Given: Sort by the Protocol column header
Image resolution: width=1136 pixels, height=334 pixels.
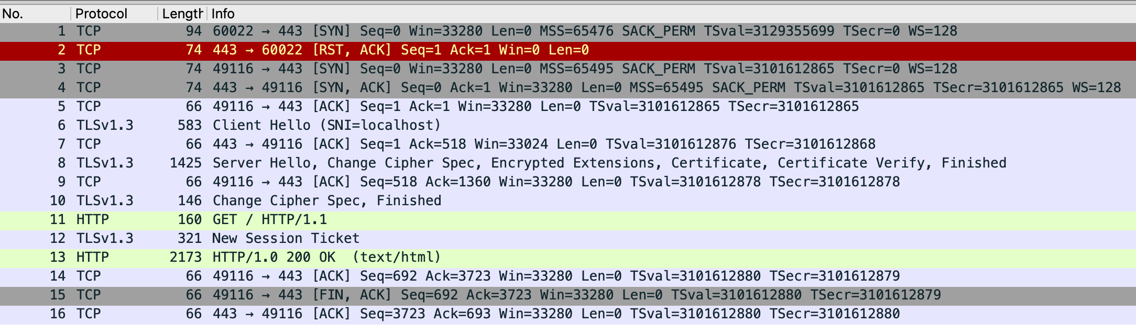Looking at the screenshot, I should coord(114,14).
